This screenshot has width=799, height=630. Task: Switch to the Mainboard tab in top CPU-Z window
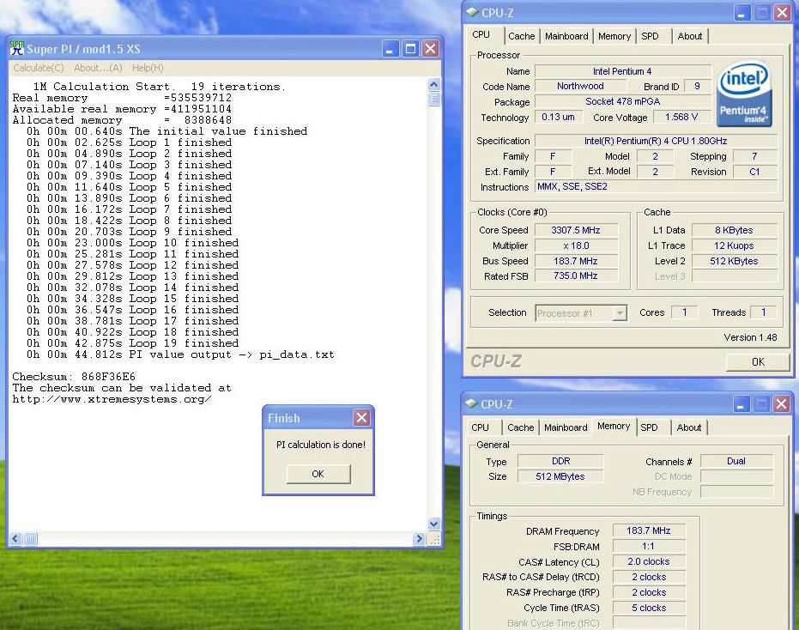coord(566,36)
